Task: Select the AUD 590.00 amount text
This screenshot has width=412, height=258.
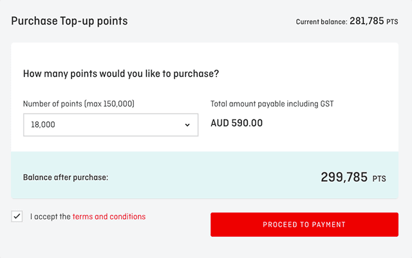Action: [237, 123]
